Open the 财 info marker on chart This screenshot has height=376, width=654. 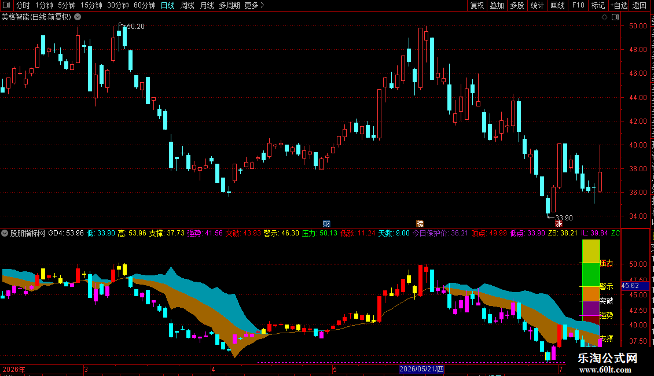point(326,224)
